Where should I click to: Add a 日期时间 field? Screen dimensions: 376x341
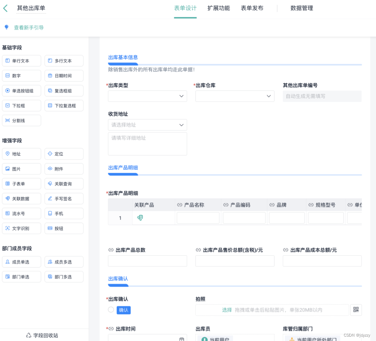click(x=64, y=76)
